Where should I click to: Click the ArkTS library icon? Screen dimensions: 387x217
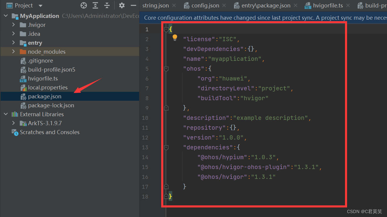(x=23, y=123)
